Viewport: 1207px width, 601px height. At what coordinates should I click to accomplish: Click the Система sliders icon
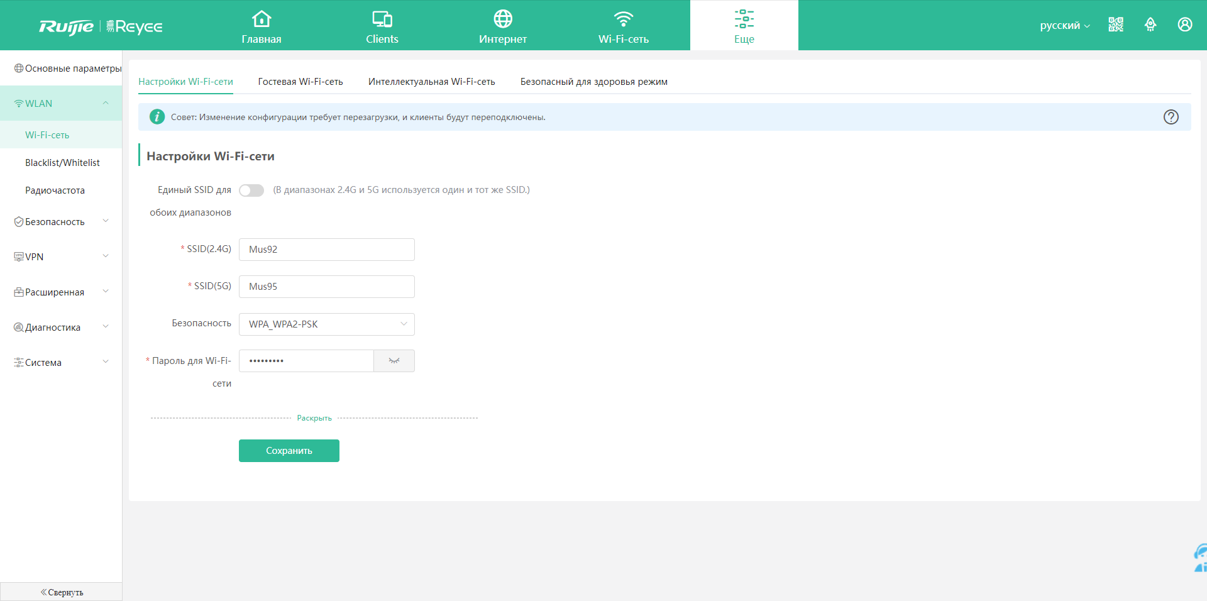[19, 362]
